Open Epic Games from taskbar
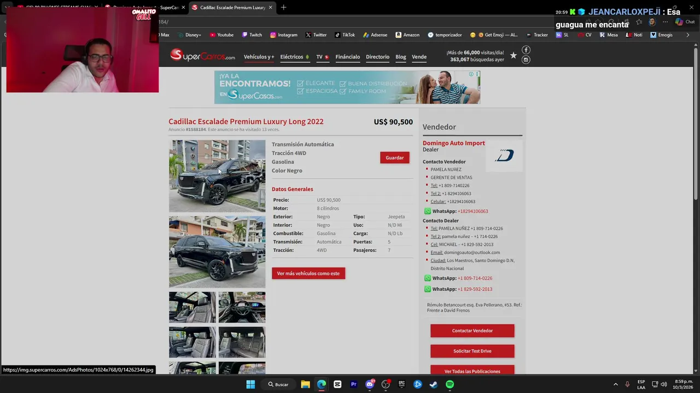Image resolution: width=700 pixels, height=393 pixels. [x=401, y=384]
